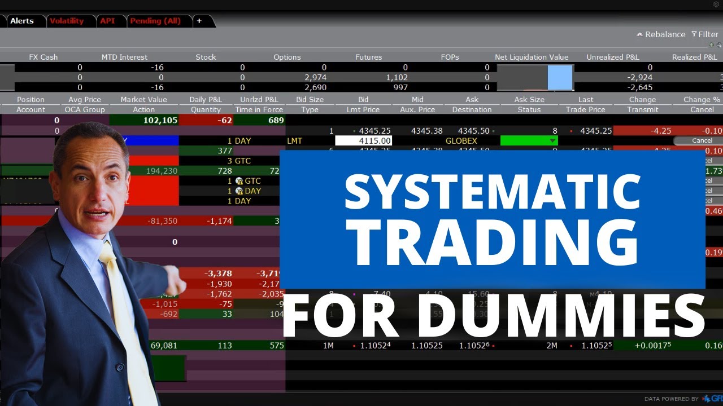The height and width of the screenshot is (406, 723).
Task: Open the GLOBEX destination dropdown
Action: click(461, 141)
